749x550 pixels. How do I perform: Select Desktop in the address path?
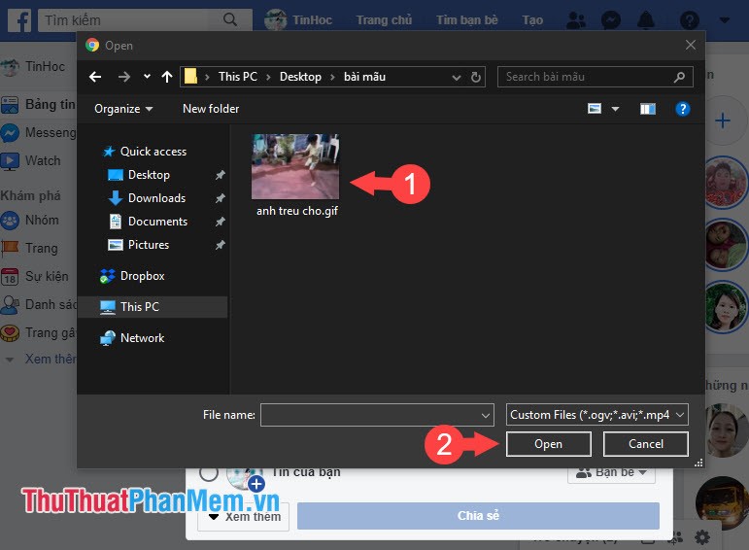(x=300, y=77)
